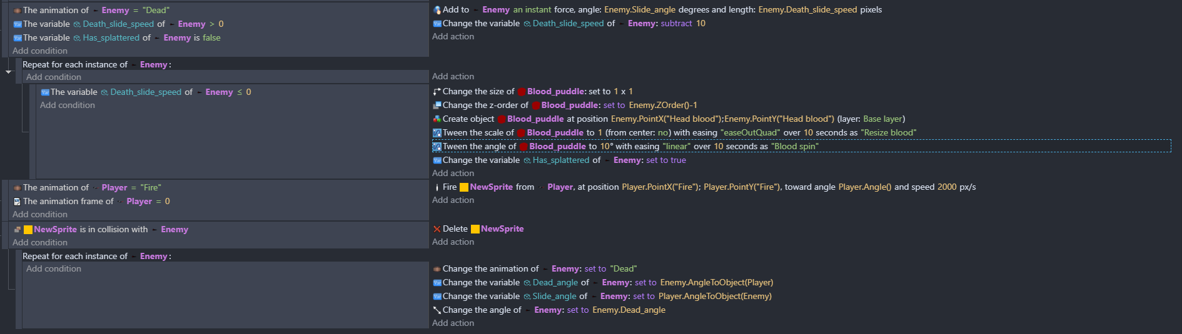Click yellow NewSprite icon in collision condition
This screenshot has width=1182, height=334.
[28, 230]
